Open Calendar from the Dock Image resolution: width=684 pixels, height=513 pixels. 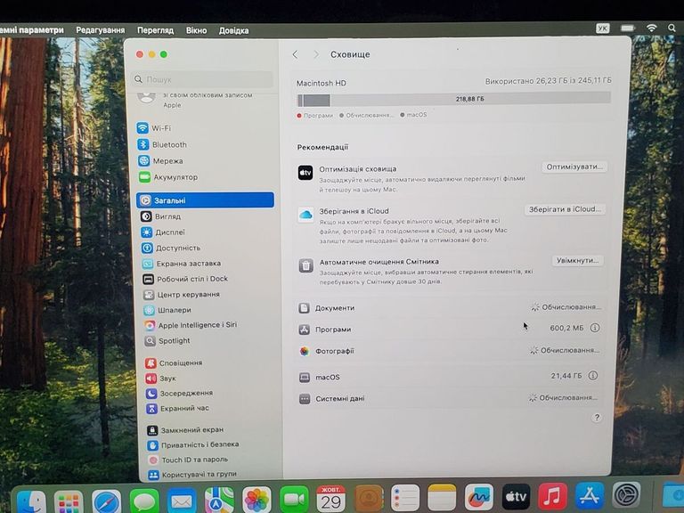pos(331,499)
